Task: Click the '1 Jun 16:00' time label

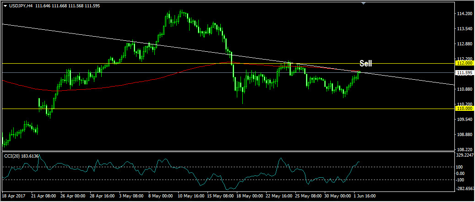Action: coord(365,196)
